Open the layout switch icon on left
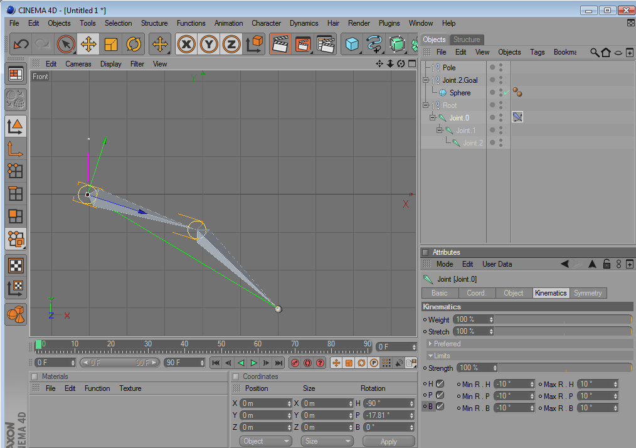Screen dimensions: 636x448 pyautogui.click(x=16, y=74)
